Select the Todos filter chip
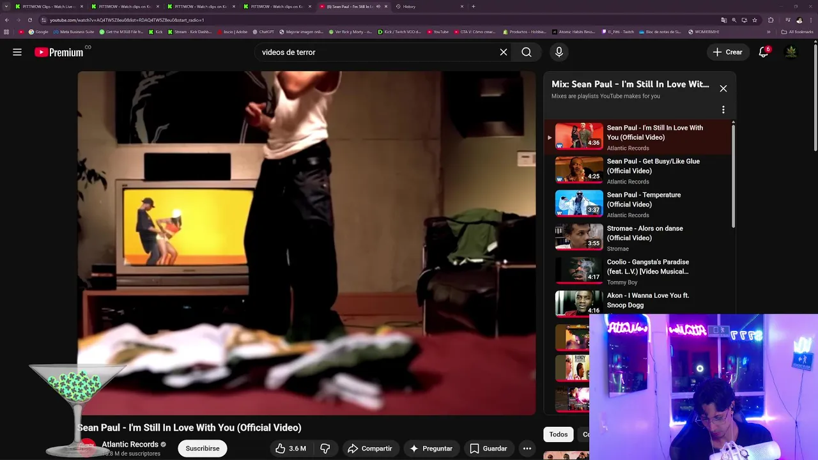The width and height of the screenshot is (818, 460). click(x=559, y=434)
